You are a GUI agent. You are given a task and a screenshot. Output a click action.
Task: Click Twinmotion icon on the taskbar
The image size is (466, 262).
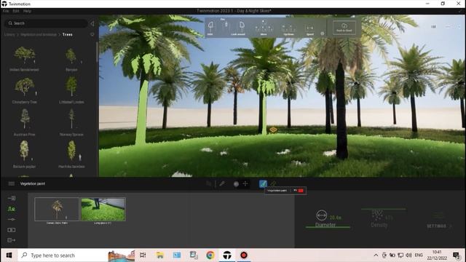click(227, 255)
